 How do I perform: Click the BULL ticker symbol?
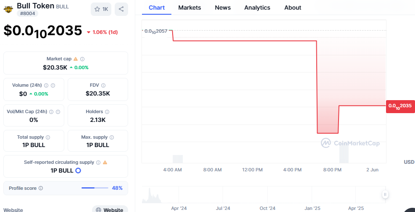point(63,7)
